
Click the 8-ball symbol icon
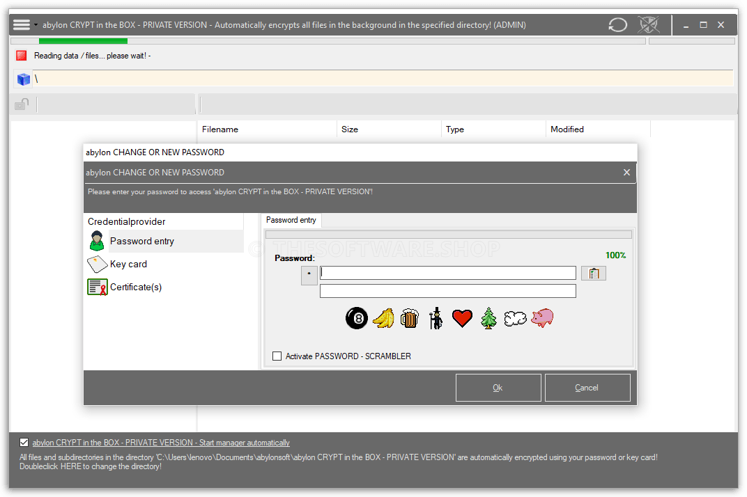357,318
